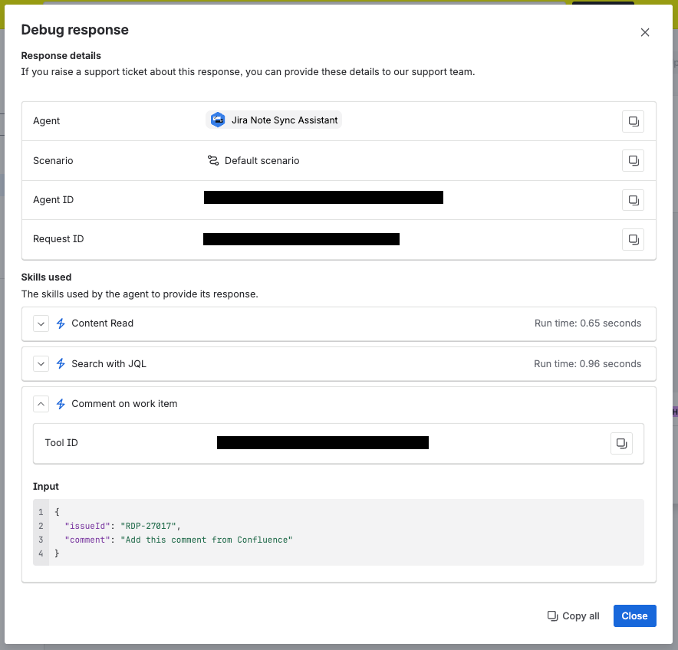The height and width of the screenshot is (650, 678).
Task: Click the Input section heading
Action: tap(46, 486)
